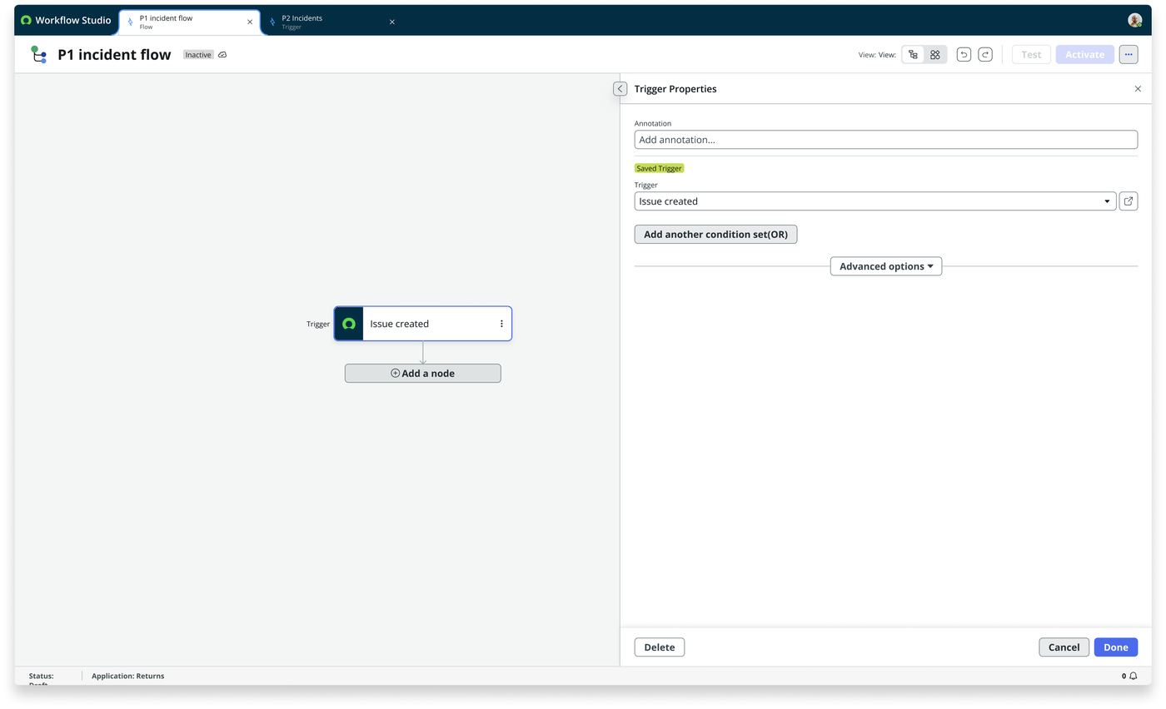Switch to tree layout view icon
The width and height of the screenshot is (1166, 709).
click(x=914, y=55)
